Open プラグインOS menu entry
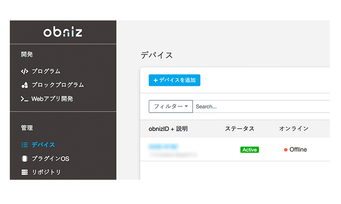Viewport: 341px width, 204px height. click(50, 159)
